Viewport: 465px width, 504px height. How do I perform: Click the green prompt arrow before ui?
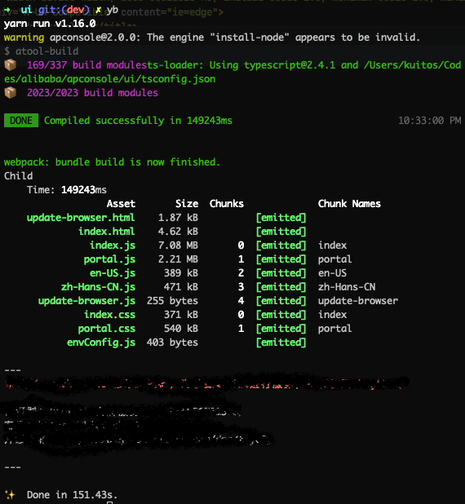7,10
